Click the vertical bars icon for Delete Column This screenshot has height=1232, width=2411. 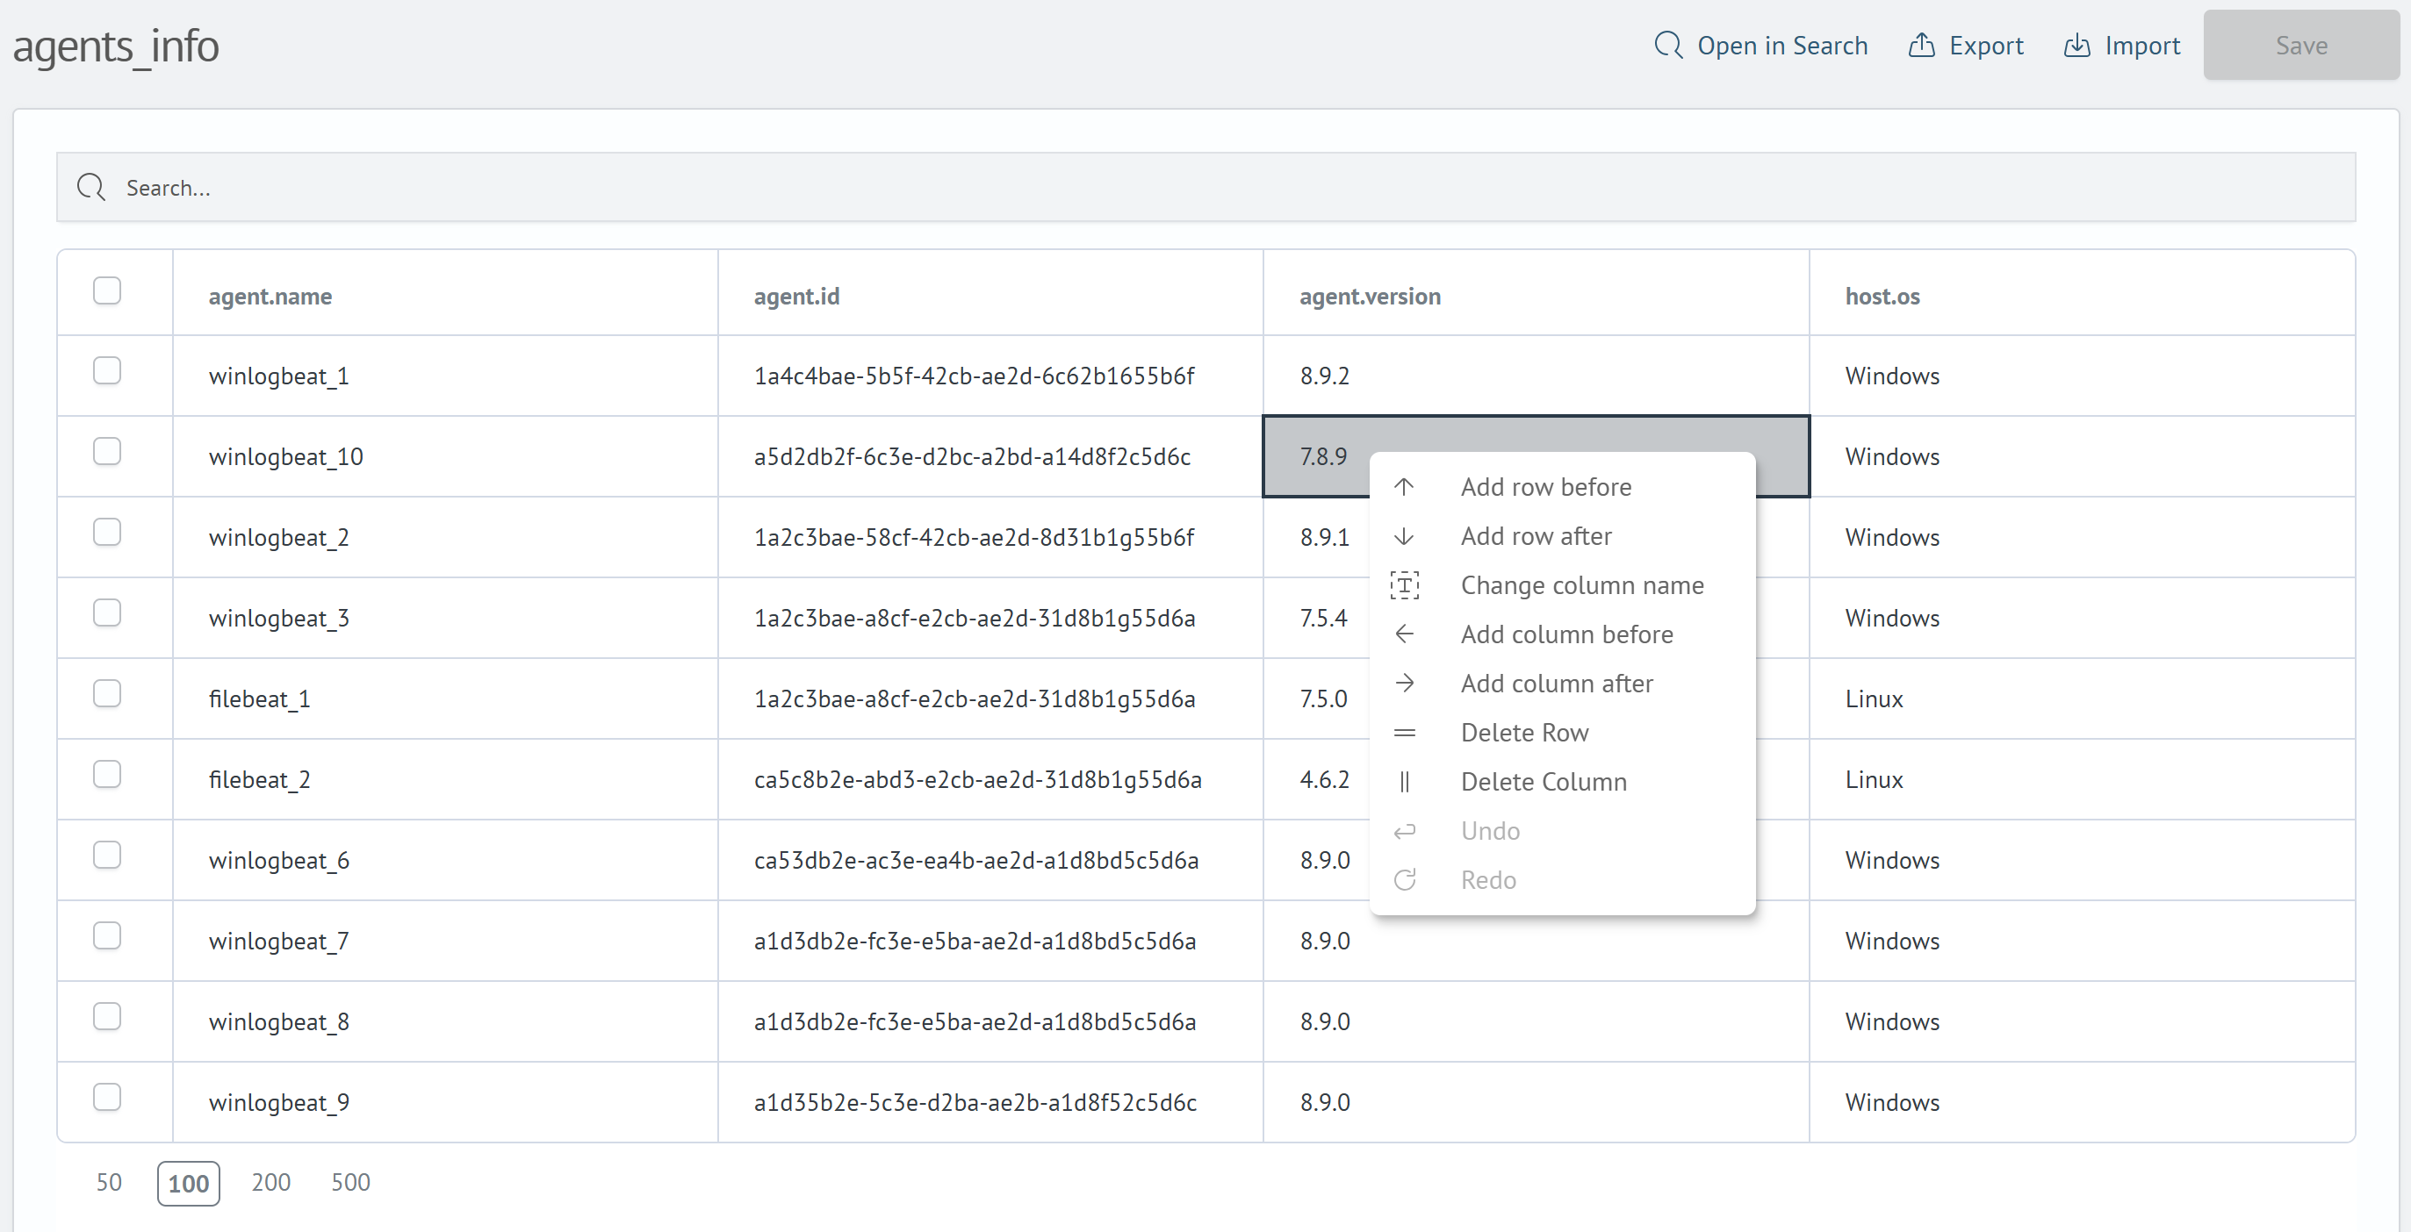point(1404,782)
